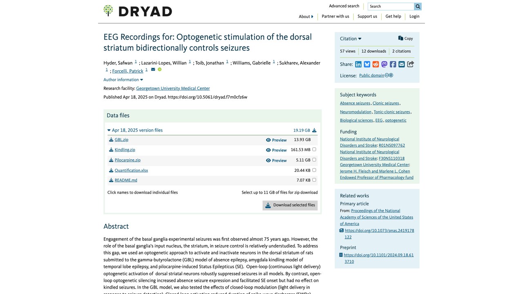Click download icon beside GBL.zip

tap(111, 140)
